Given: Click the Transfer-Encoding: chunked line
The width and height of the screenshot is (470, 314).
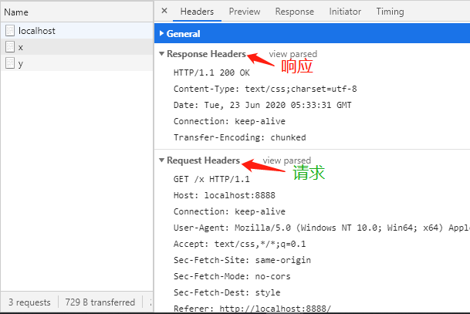Looking at the screenshot, I should (x=239, y=137).
